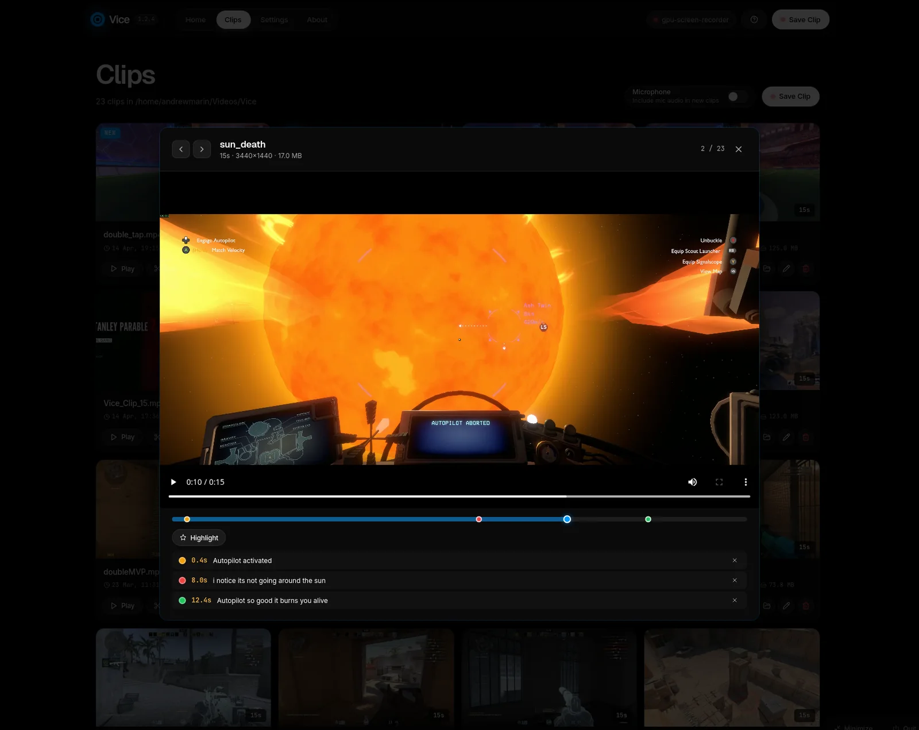The width and height of the screenshot is (919, 730).
Task: Rename the 73.8 MB clip with pencil icon
Action: click(786, 606)
